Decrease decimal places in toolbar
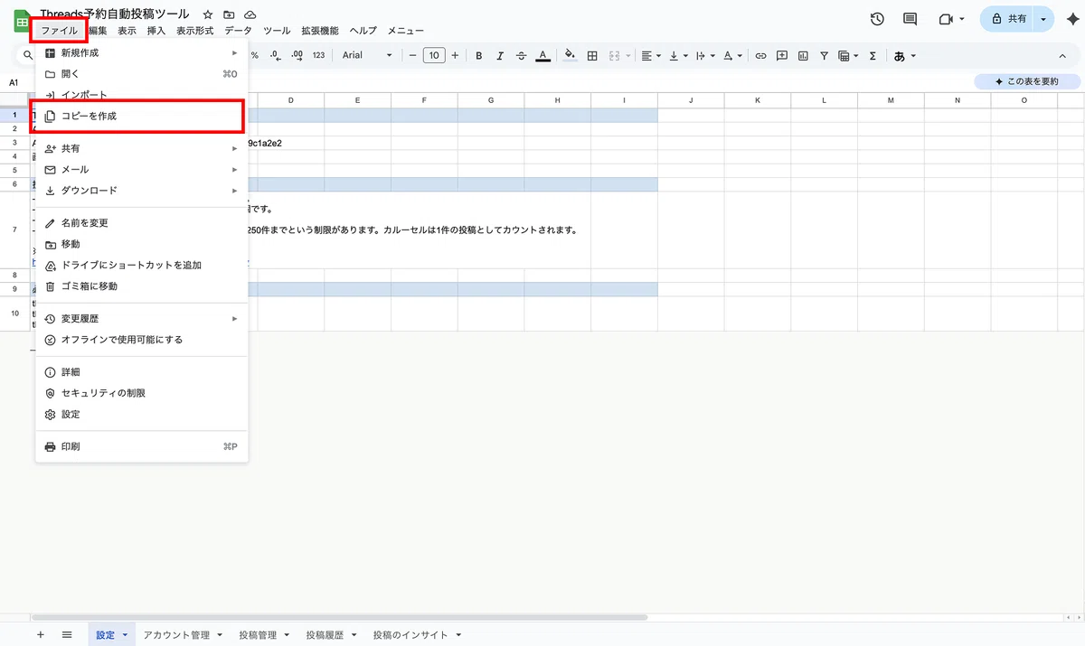This screenshot has height=646, width=1085. (275, 55)
